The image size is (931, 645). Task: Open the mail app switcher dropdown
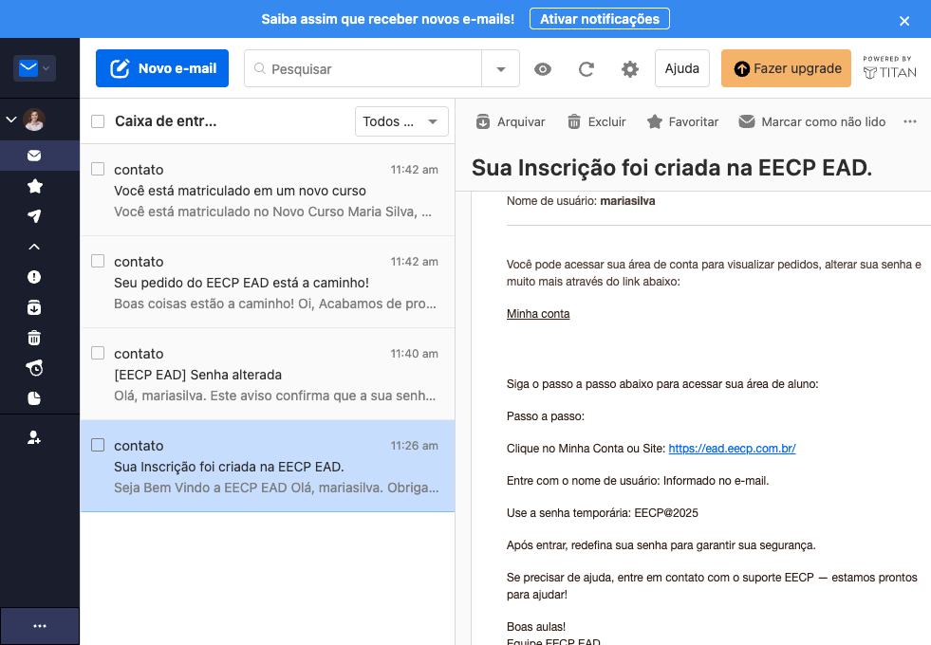(x=34, y=68)
